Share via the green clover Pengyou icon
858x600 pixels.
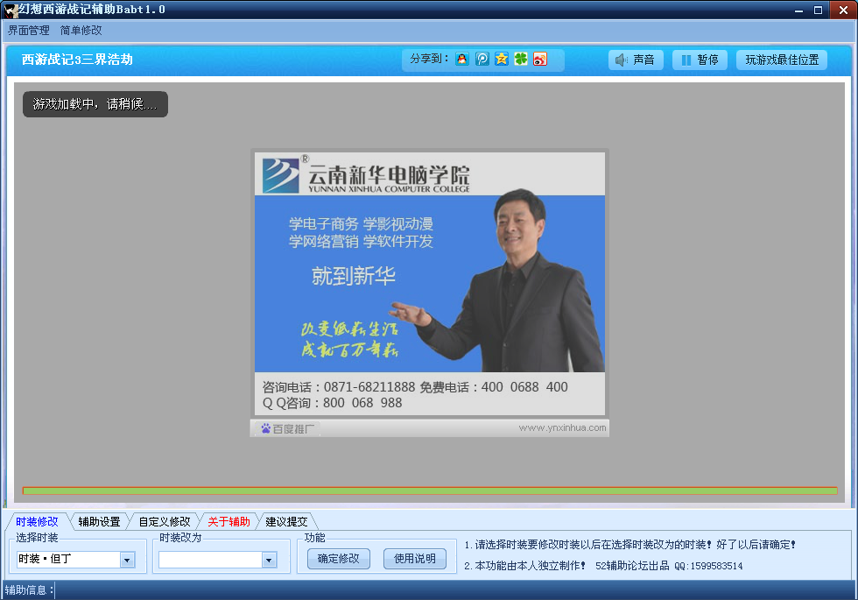[x=521, y=60]
